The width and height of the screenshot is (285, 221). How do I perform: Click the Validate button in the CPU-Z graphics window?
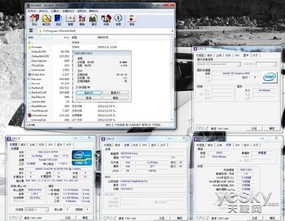click(x=254, y=129)
